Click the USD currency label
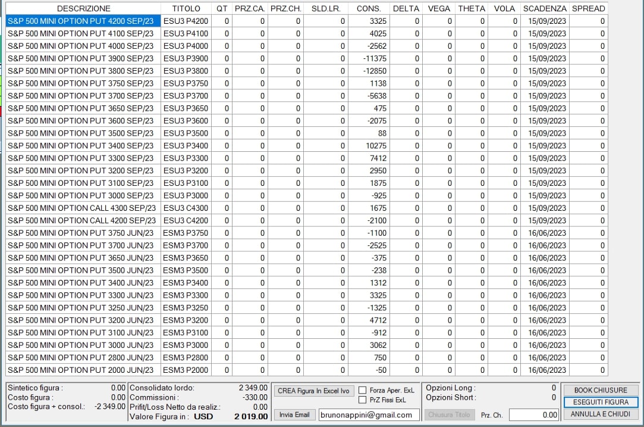 [x=203, y=416]
